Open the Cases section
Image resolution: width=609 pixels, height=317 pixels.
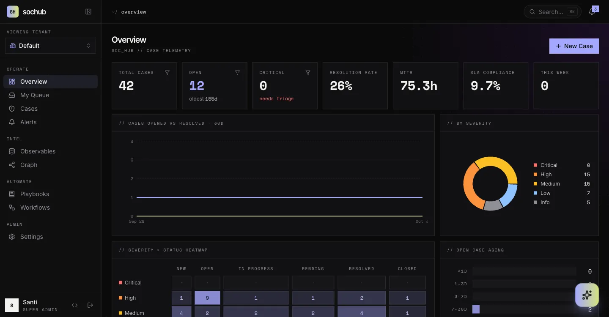(50, 109)
